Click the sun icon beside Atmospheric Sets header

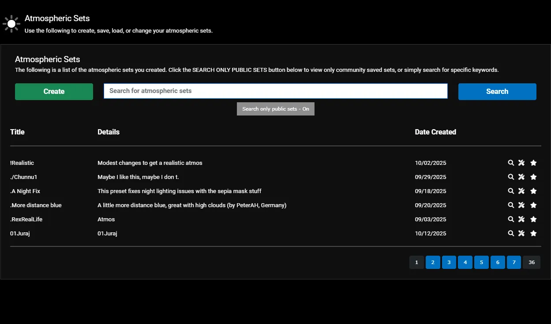coord(11,23)
